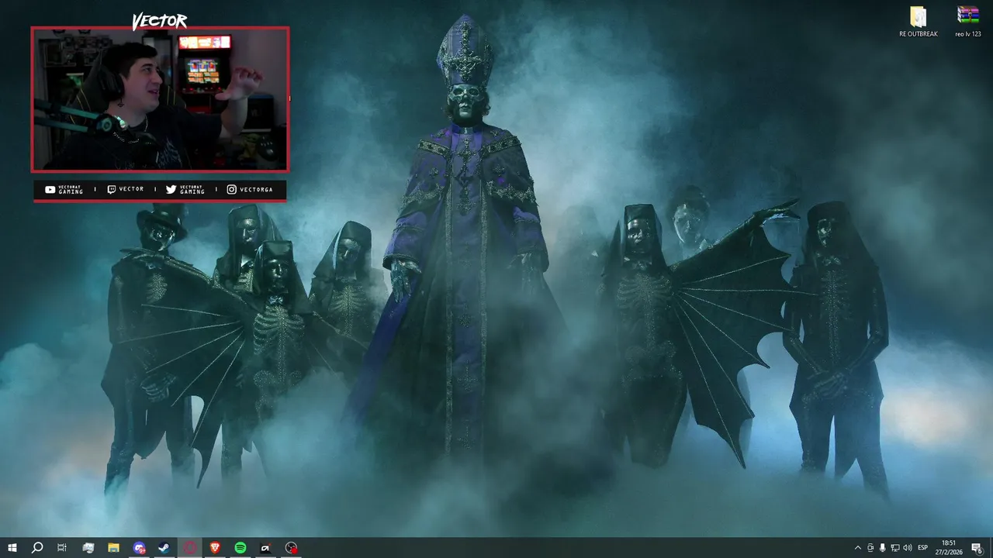Open Discord with notification badge on taskbar
Viewport: 993px width, 558px height.
[139, 548]
